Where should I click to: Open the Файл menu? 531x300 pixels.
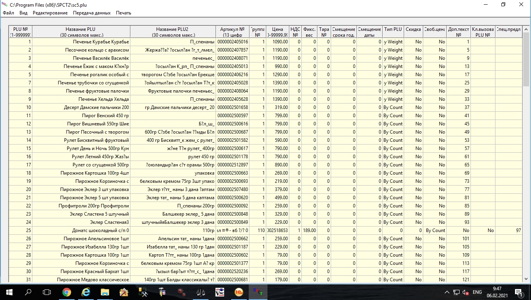[x=8, y=13]
